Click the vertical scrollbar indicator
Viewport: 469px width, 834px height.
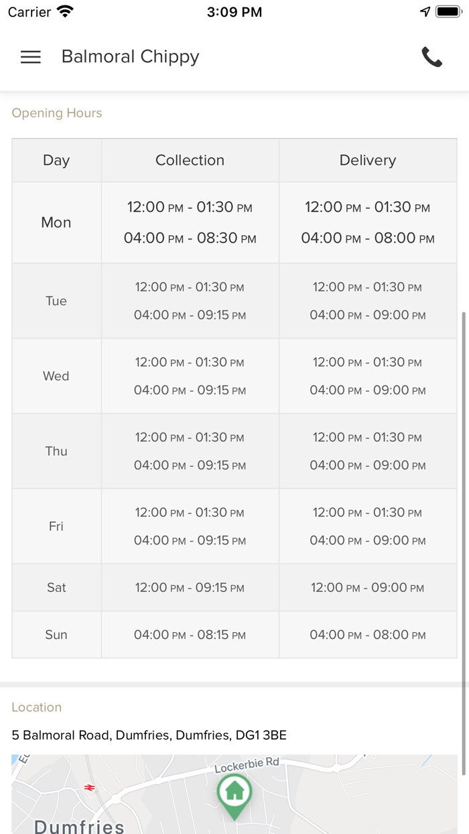(x=463, y=496)
